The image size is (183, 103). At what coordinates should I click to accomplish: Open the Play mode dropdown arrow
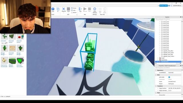coord(80,13)
